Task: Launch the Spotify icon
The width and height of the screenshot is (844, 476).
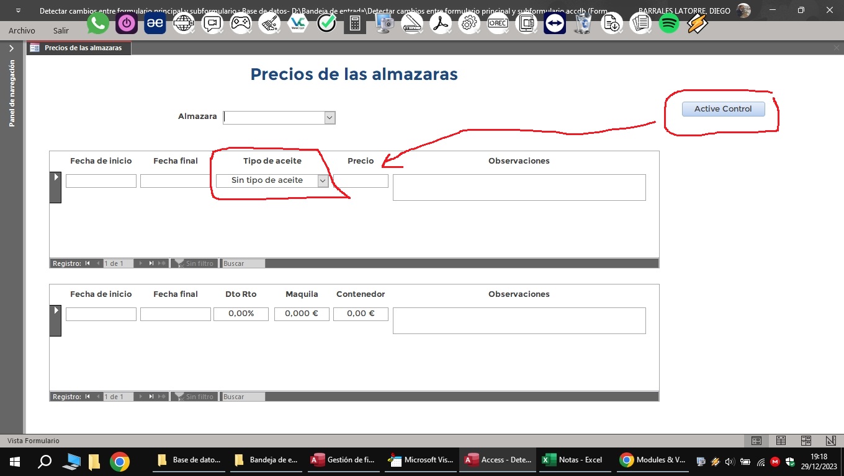Action: point(669,24)
